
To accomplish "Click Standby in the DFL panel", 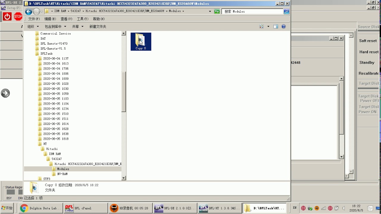I will point(367,62).
